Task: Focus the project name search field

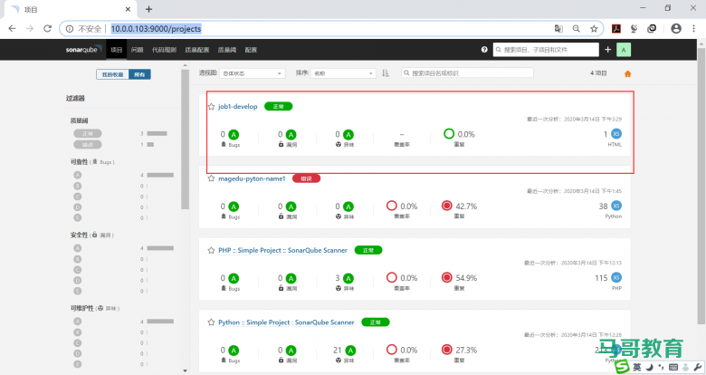Action: (467, 72)
